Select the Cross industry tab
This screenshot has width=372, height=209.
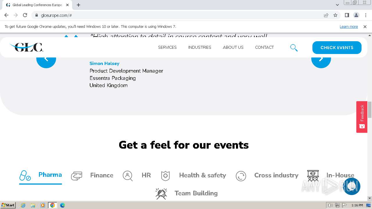click(267, 176)
